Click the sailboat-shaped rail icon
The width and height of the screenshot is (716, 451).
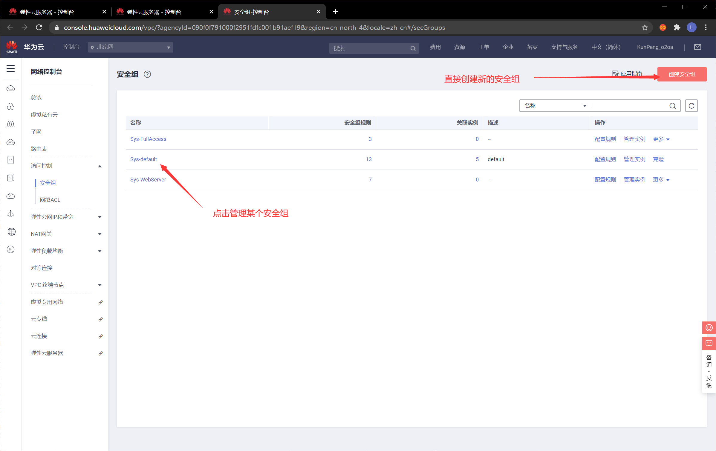[11, 214]
